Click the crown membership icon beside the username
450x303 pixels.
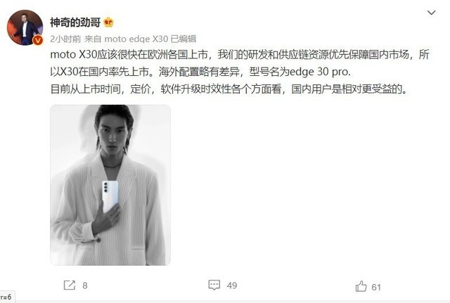(x=108, y=22)
